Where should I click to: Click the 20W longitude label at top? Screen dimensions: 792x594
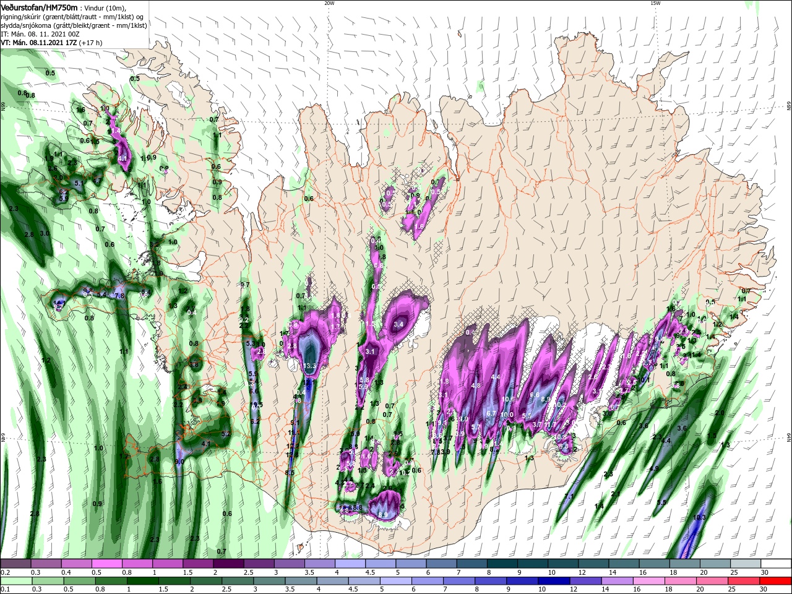tap(329, 3)
